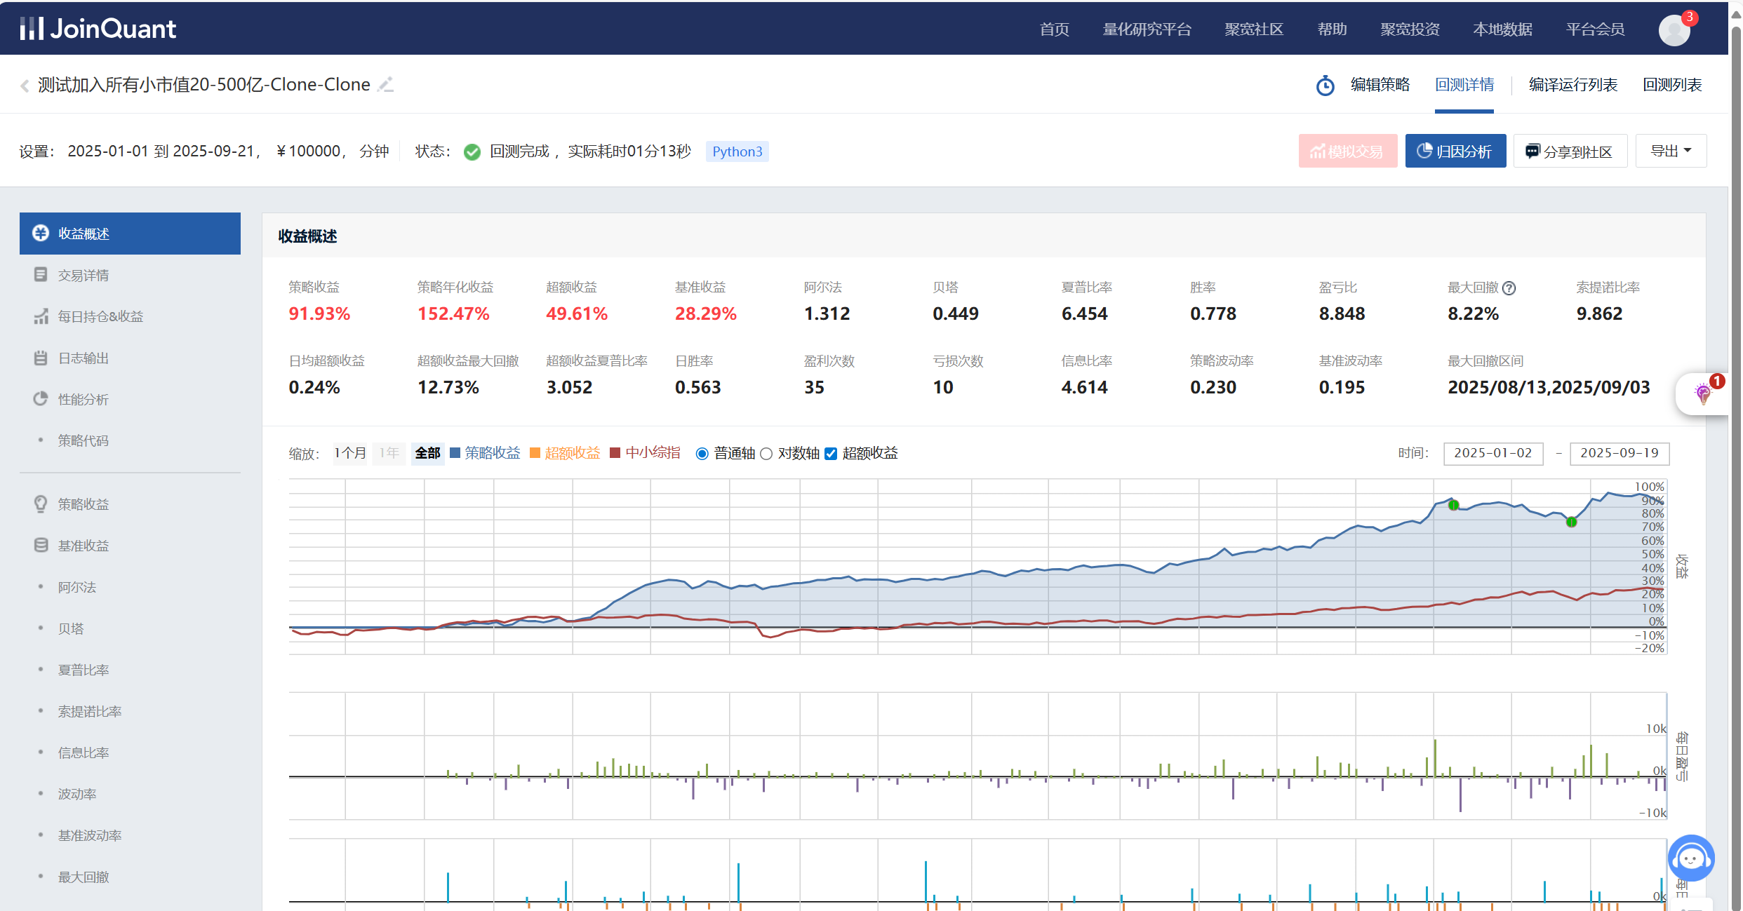
Task: Open the user avatar with notification badge
Action: [1674, 29]
